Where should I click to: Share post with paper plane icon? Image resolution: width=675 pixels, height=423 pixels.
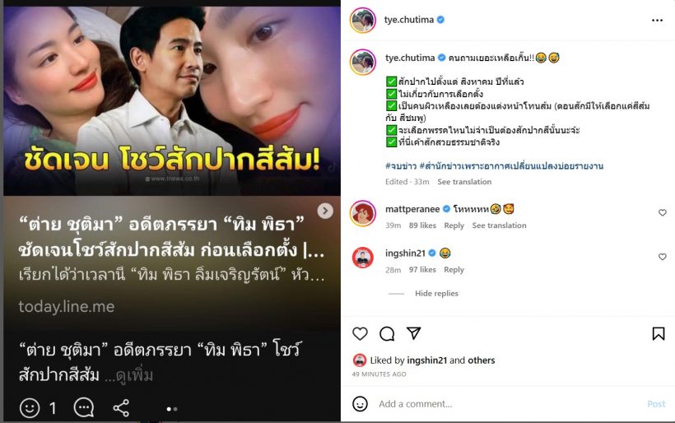click(413, 333)
